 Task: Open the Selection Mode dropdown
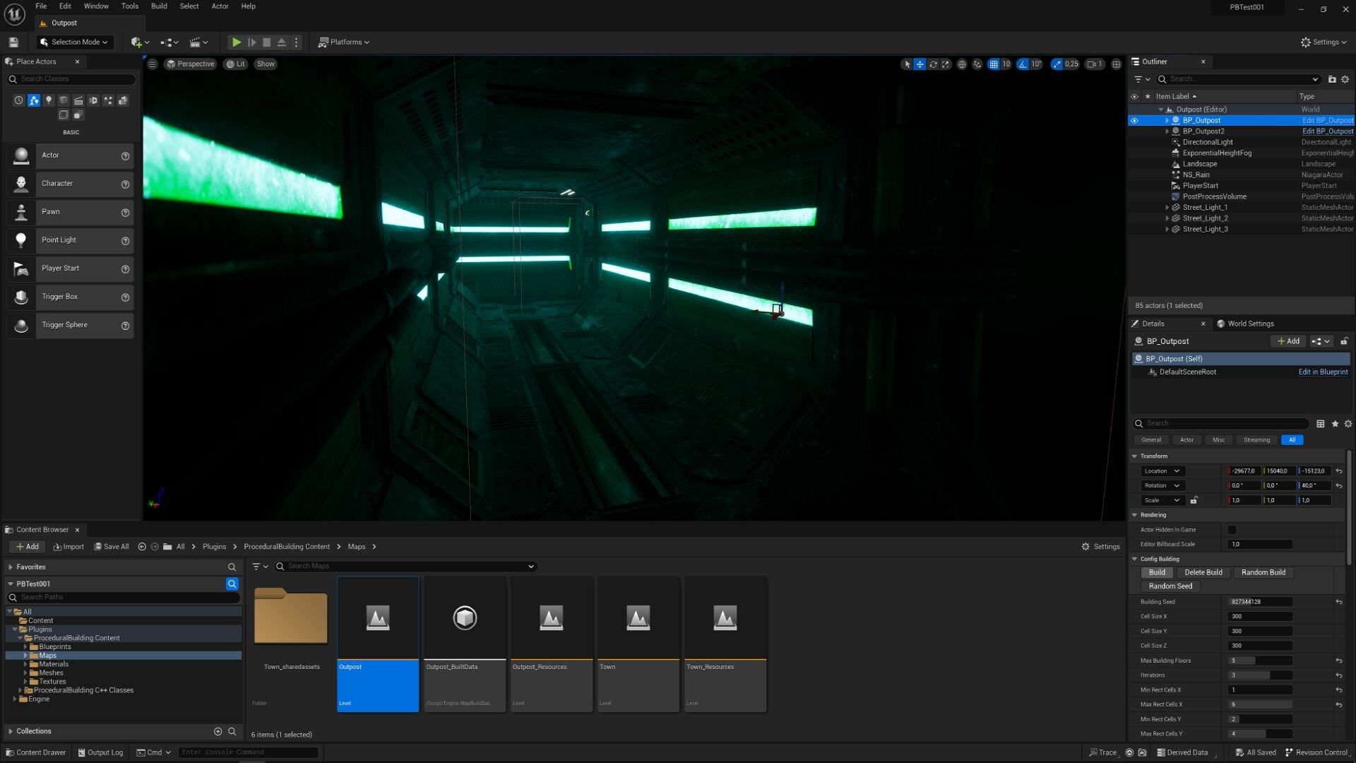[x=73, y=42]
